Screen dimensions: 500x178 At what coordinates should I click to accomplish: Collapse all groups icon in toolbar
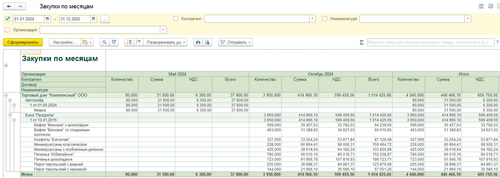click(129, 42)
